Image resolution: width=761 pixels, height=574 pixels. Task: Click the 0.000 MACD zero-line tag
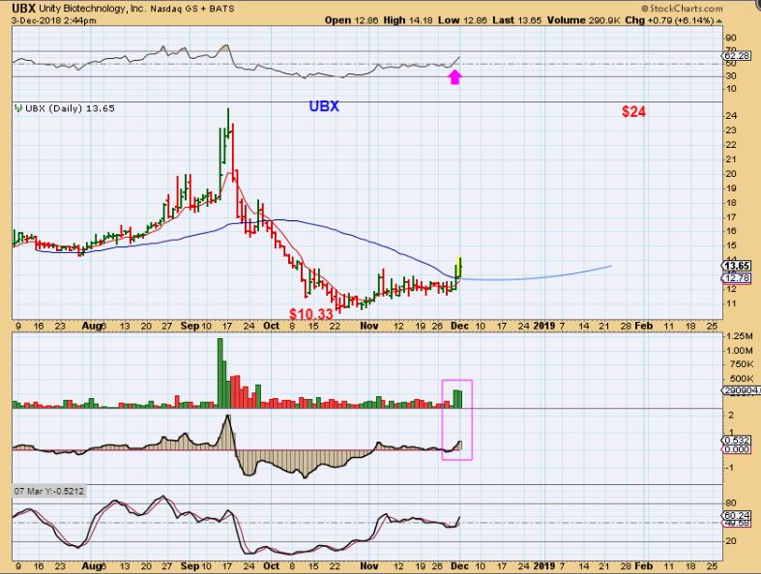coord(737,449)
